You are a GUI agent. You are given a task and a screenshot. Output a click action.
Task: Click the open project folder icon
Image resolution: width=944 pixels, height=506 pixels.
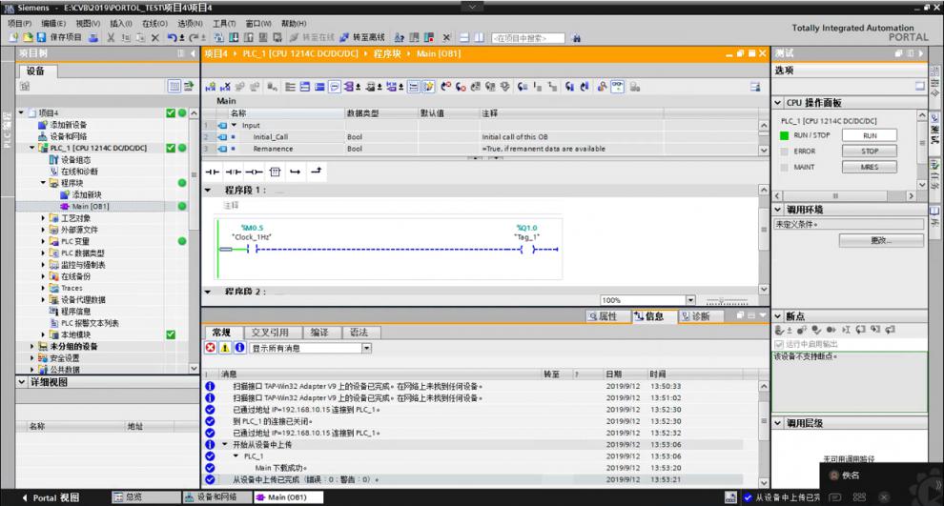click(x=28, y=37)
